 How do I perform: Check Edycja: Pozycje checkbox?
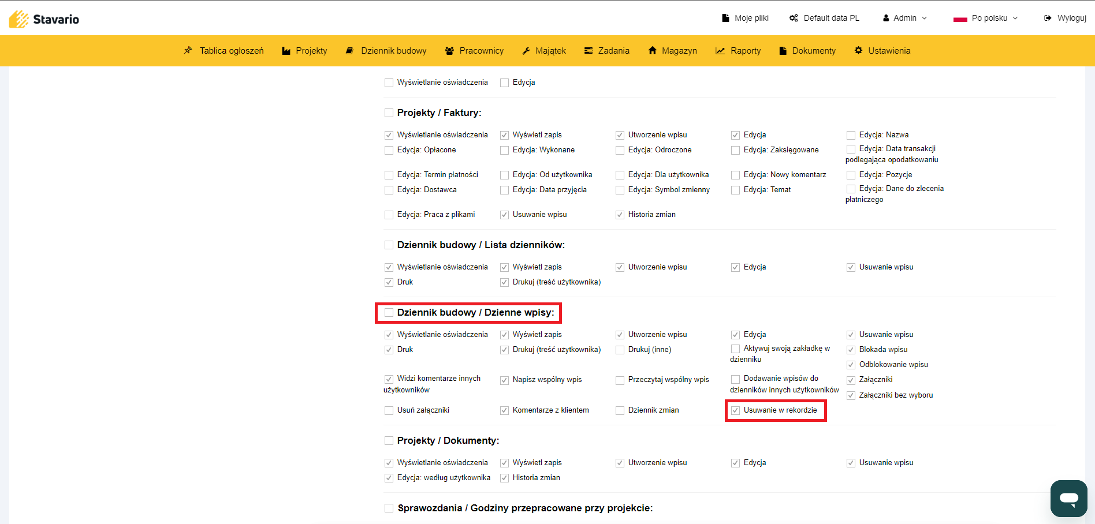click(851, 175)
